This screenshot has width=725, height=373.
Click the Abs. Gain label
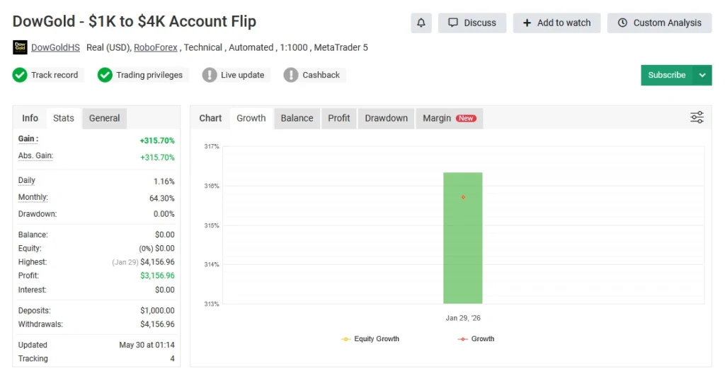[35, 155]
